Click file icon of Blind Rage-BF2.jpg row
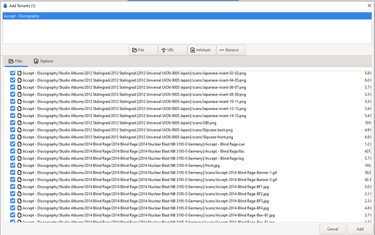 [19, 194]
